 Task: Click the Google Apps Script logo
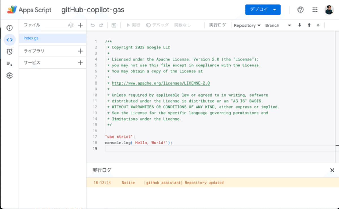click(12, 10)
